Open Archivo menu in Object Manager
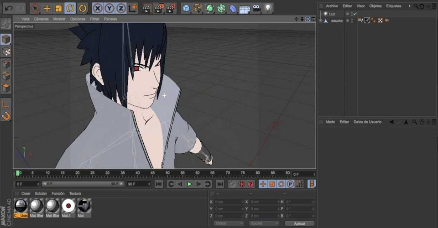The image size is (438, 228). click(x=332, y=6)
